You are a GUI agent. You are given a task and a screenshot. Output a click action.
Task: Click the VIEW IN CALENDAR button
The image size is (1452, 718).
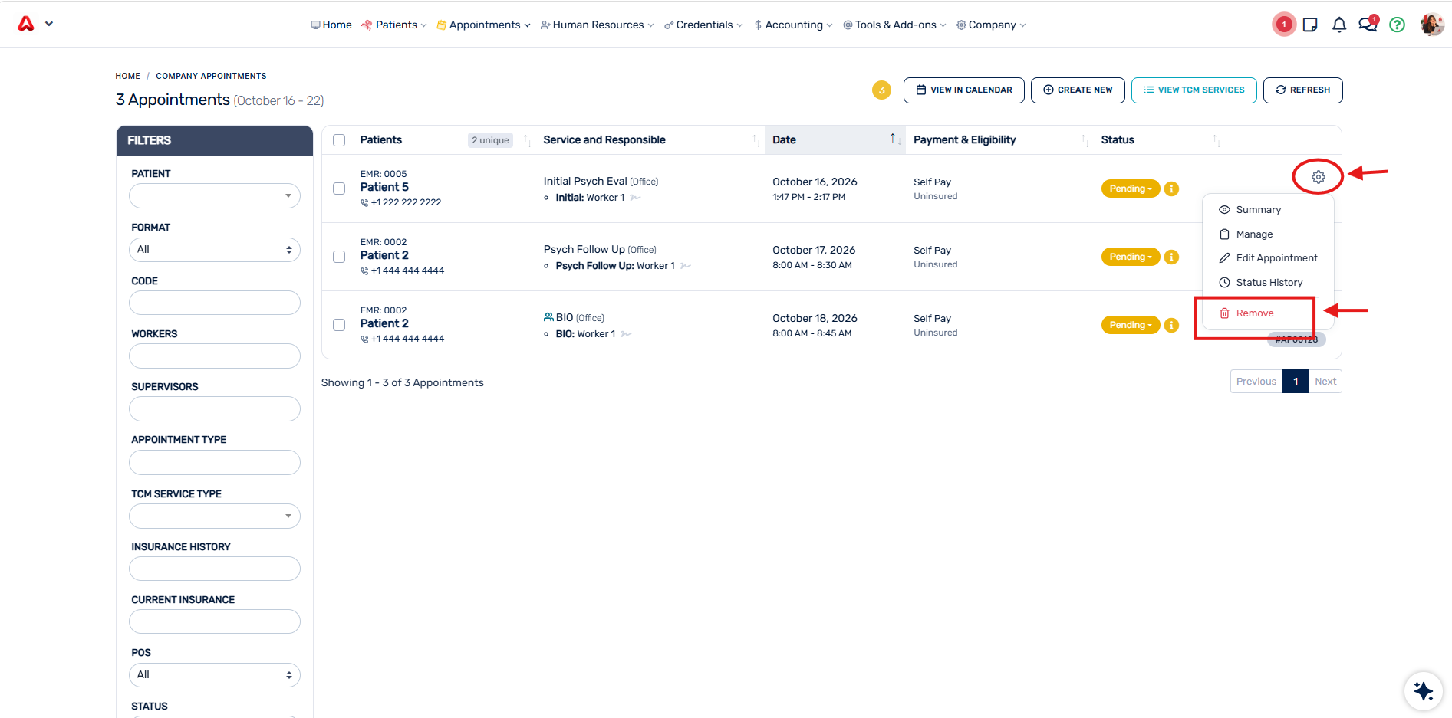pyautogui.click(x=963, y=90)
